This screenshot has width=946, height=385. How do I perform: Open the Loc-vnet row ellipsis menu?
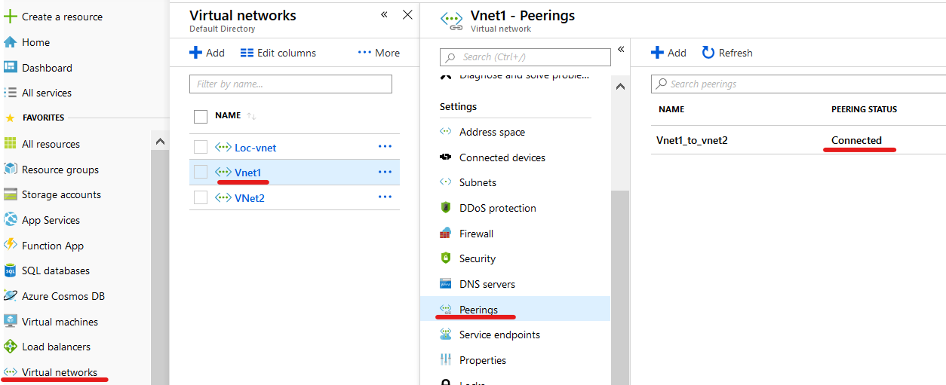pos(385,147)
